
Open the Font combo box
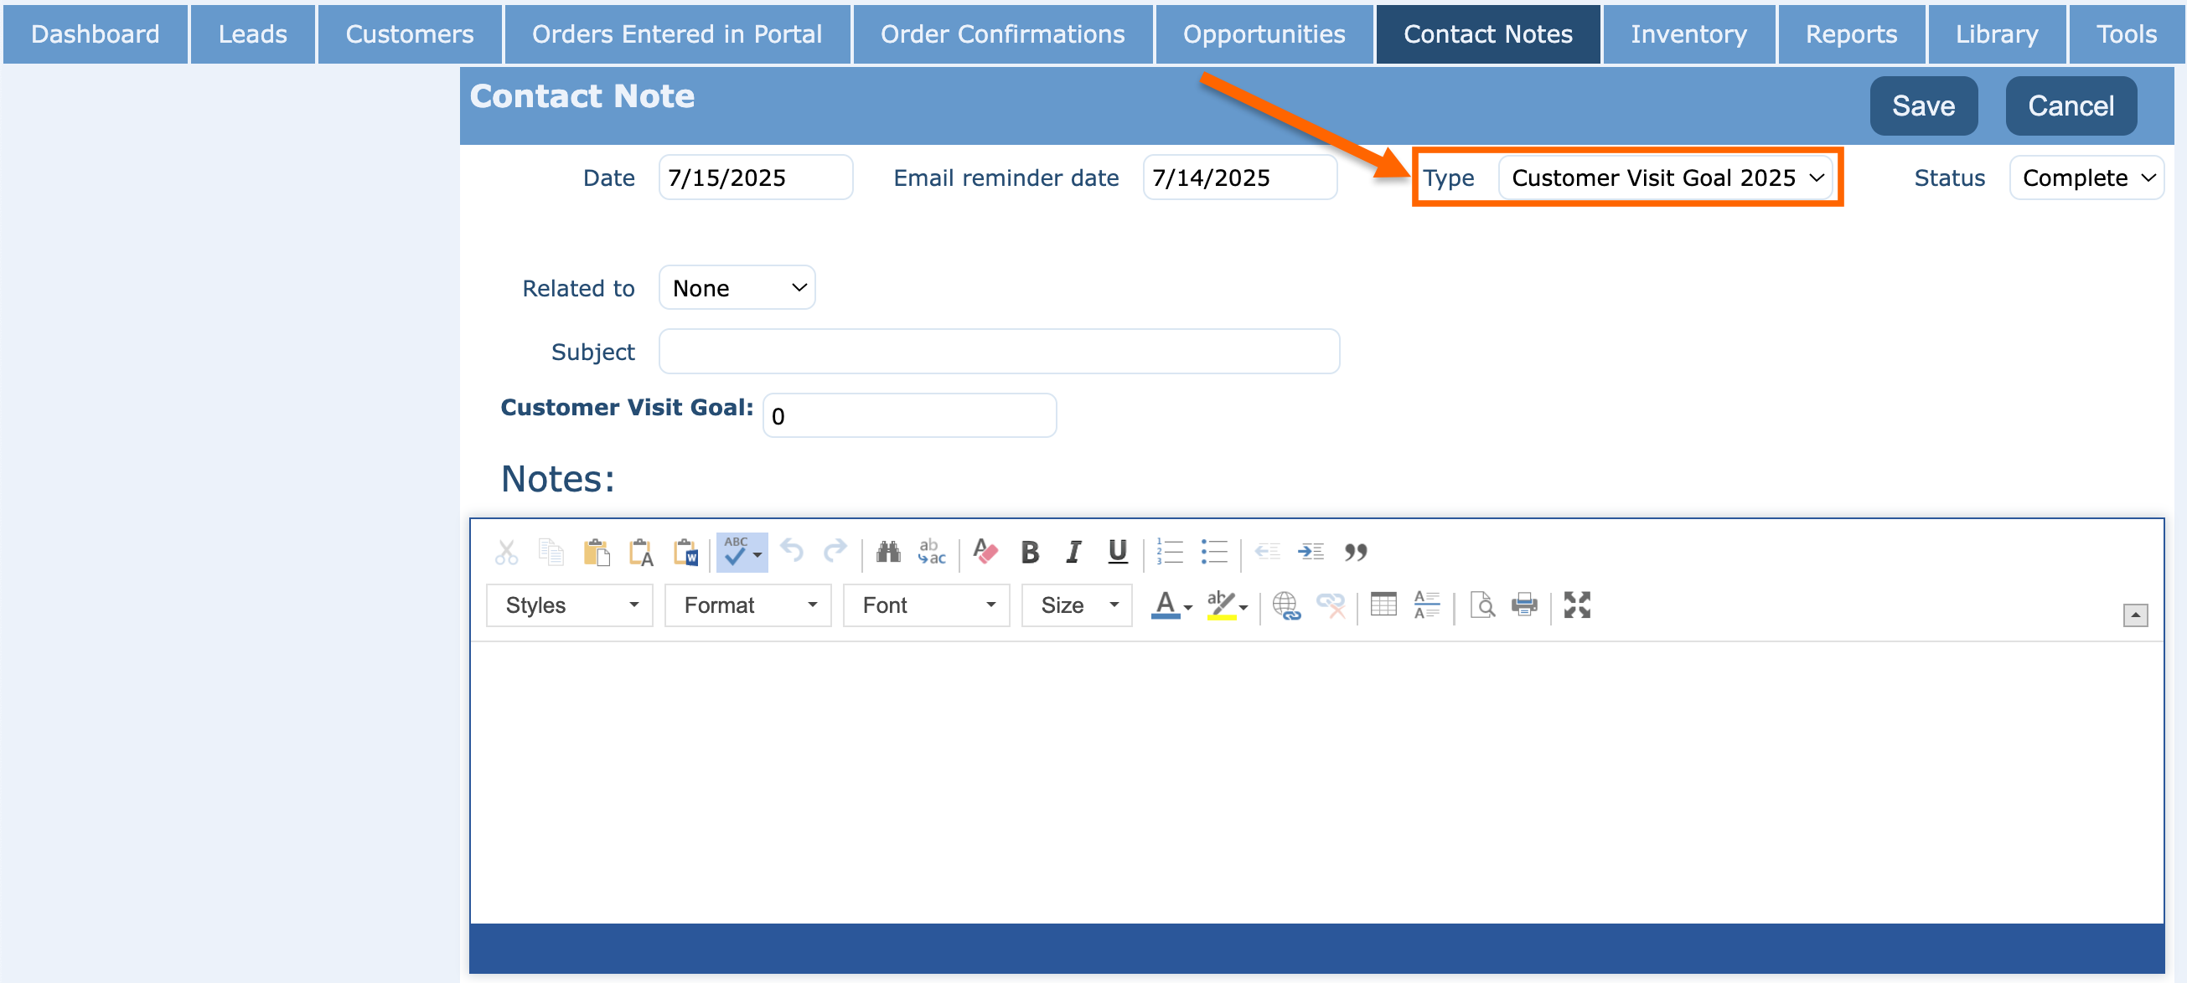pyautogui.click(x=925, y=605)
